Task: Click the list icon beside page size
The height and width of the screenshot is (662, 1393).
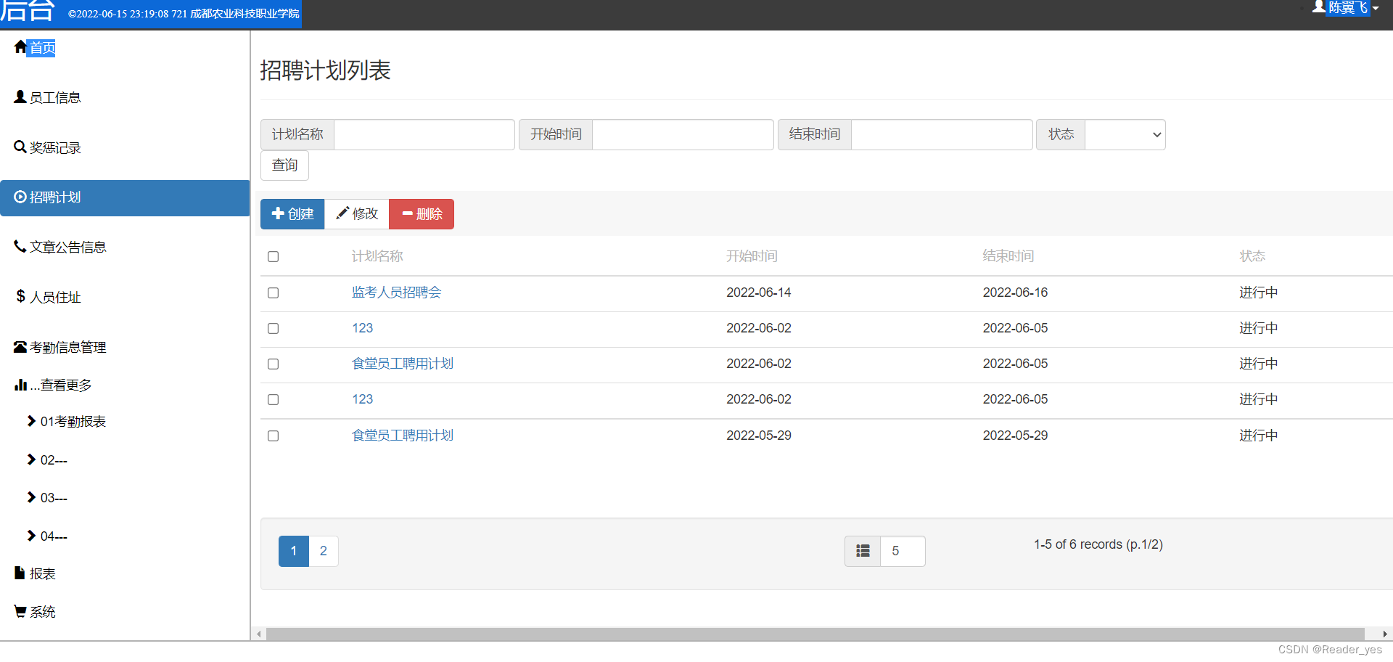Action: tap(863, 551)
